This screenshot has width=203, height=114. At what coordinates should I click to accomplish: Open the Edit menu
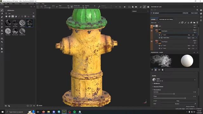point(6,3)
